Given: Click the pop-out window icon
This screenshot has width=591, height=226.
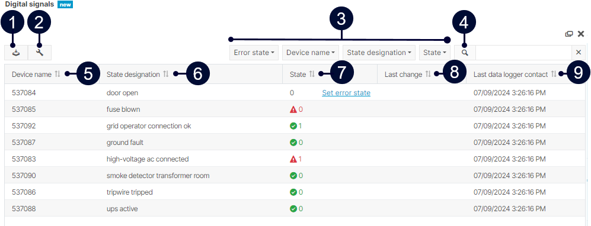Looking at the screenshot, I should click(x=569, y=34).
